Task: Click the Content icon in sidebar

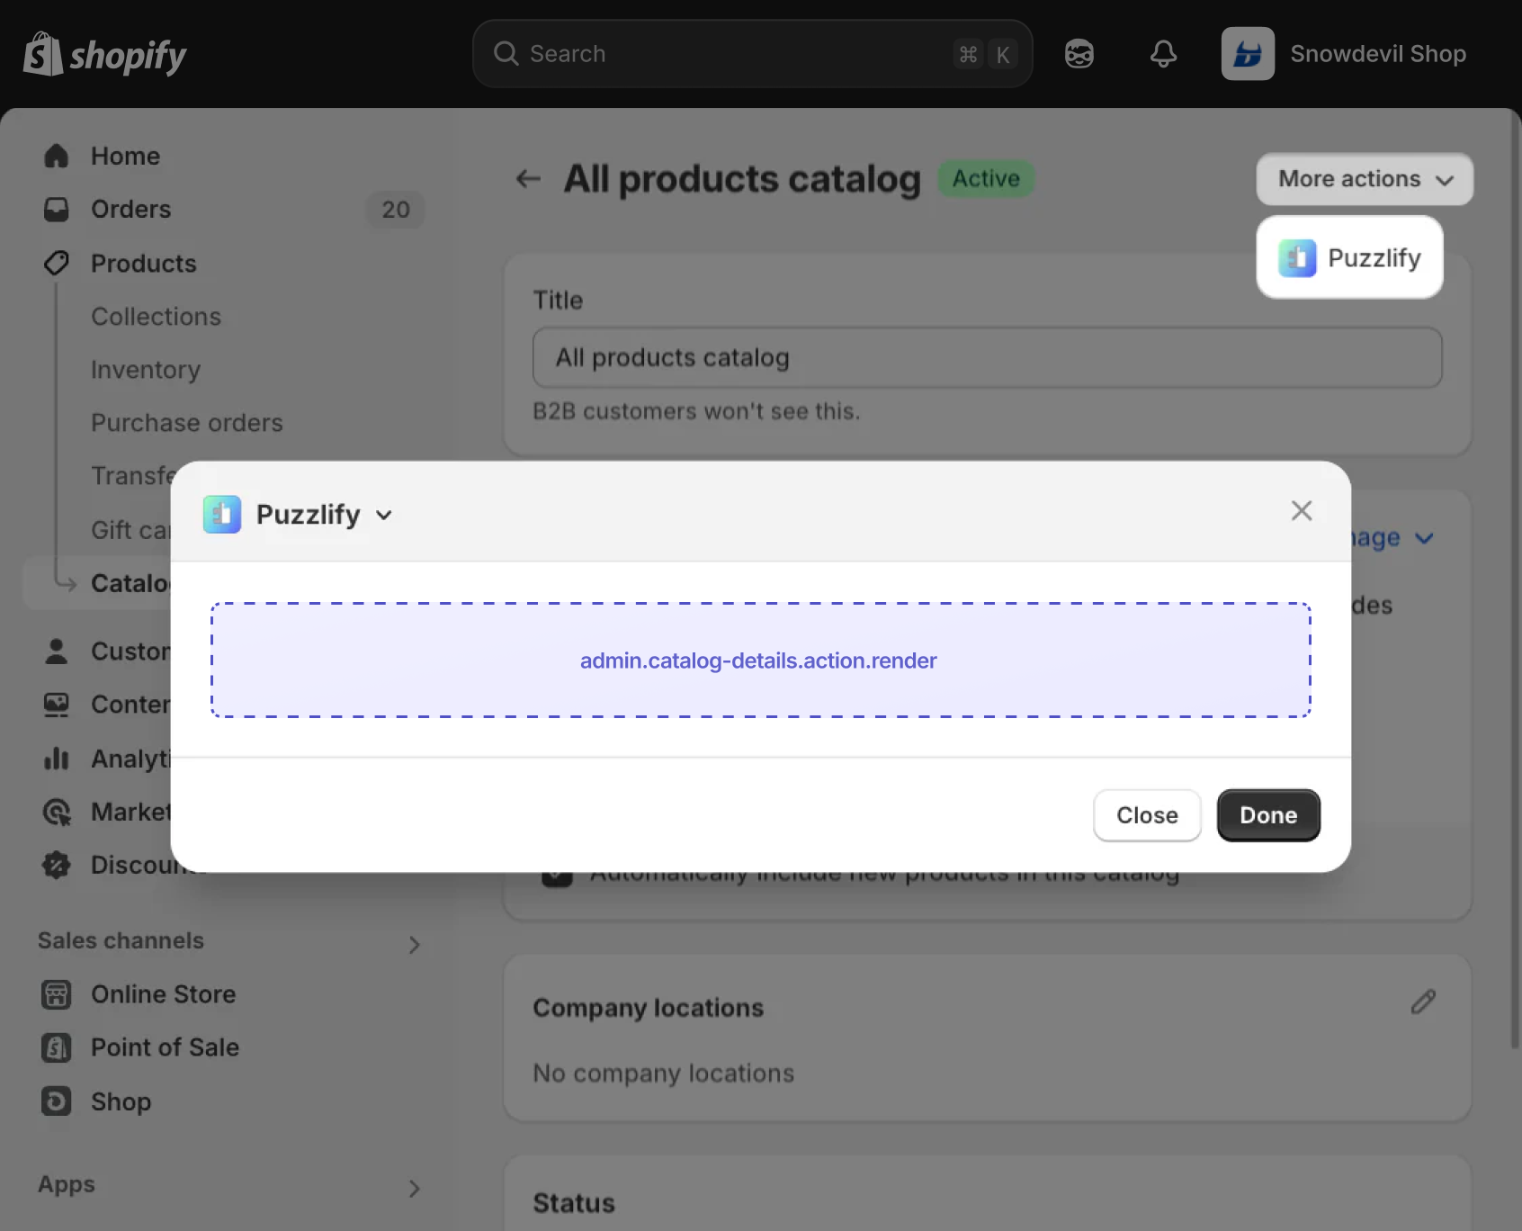Action: click(57, 705)
